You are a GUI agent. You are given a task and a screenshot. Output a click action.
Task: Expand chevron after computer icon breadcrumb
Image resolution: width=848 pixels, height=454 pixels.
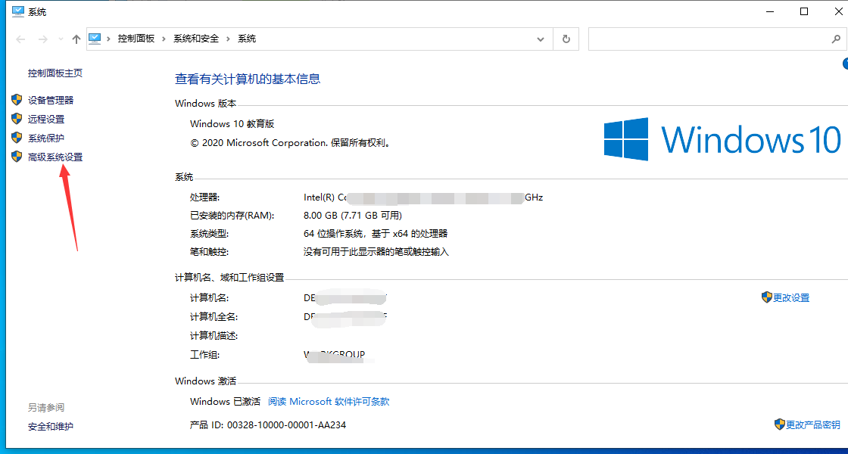click(109, 39)
